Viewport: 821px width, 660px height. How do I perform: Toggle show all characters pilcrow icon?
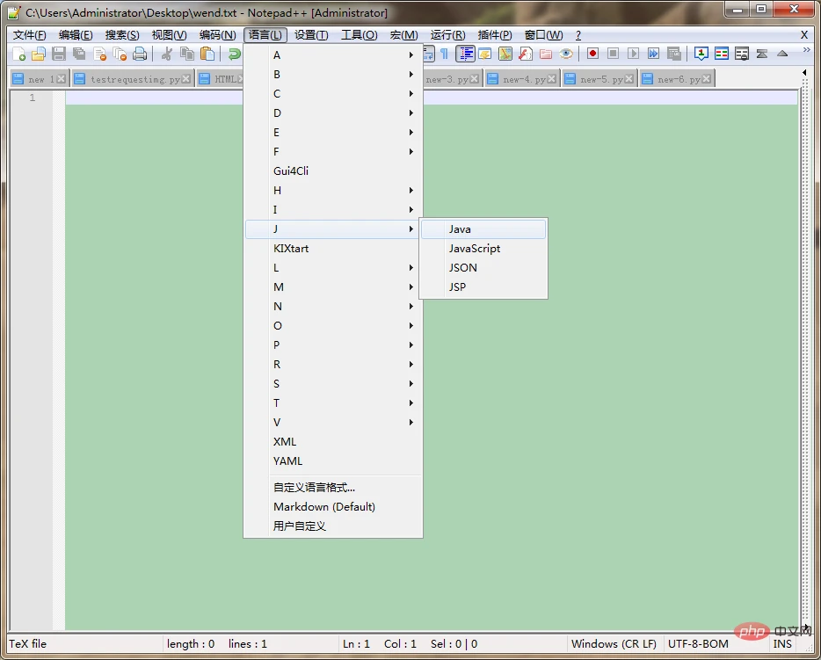[x=445, y=54]
